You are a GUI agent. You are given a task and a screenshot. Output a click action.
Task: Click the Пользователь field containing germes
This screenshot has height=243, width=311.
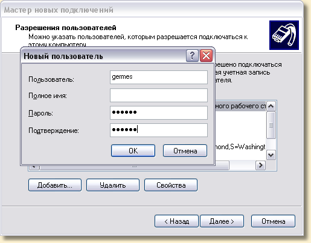(x=159, y=77)
